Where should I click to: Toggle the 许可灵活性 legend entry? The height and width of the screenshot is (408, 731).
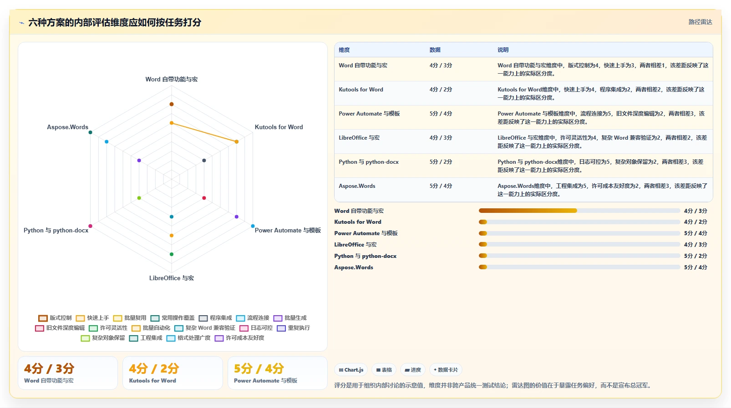point(108,328)
